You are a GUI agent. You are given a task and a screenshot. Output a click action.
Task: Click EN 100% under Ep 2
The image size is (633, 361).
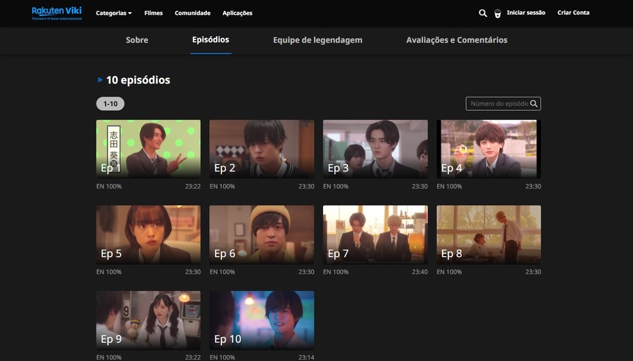click(222, 187)
